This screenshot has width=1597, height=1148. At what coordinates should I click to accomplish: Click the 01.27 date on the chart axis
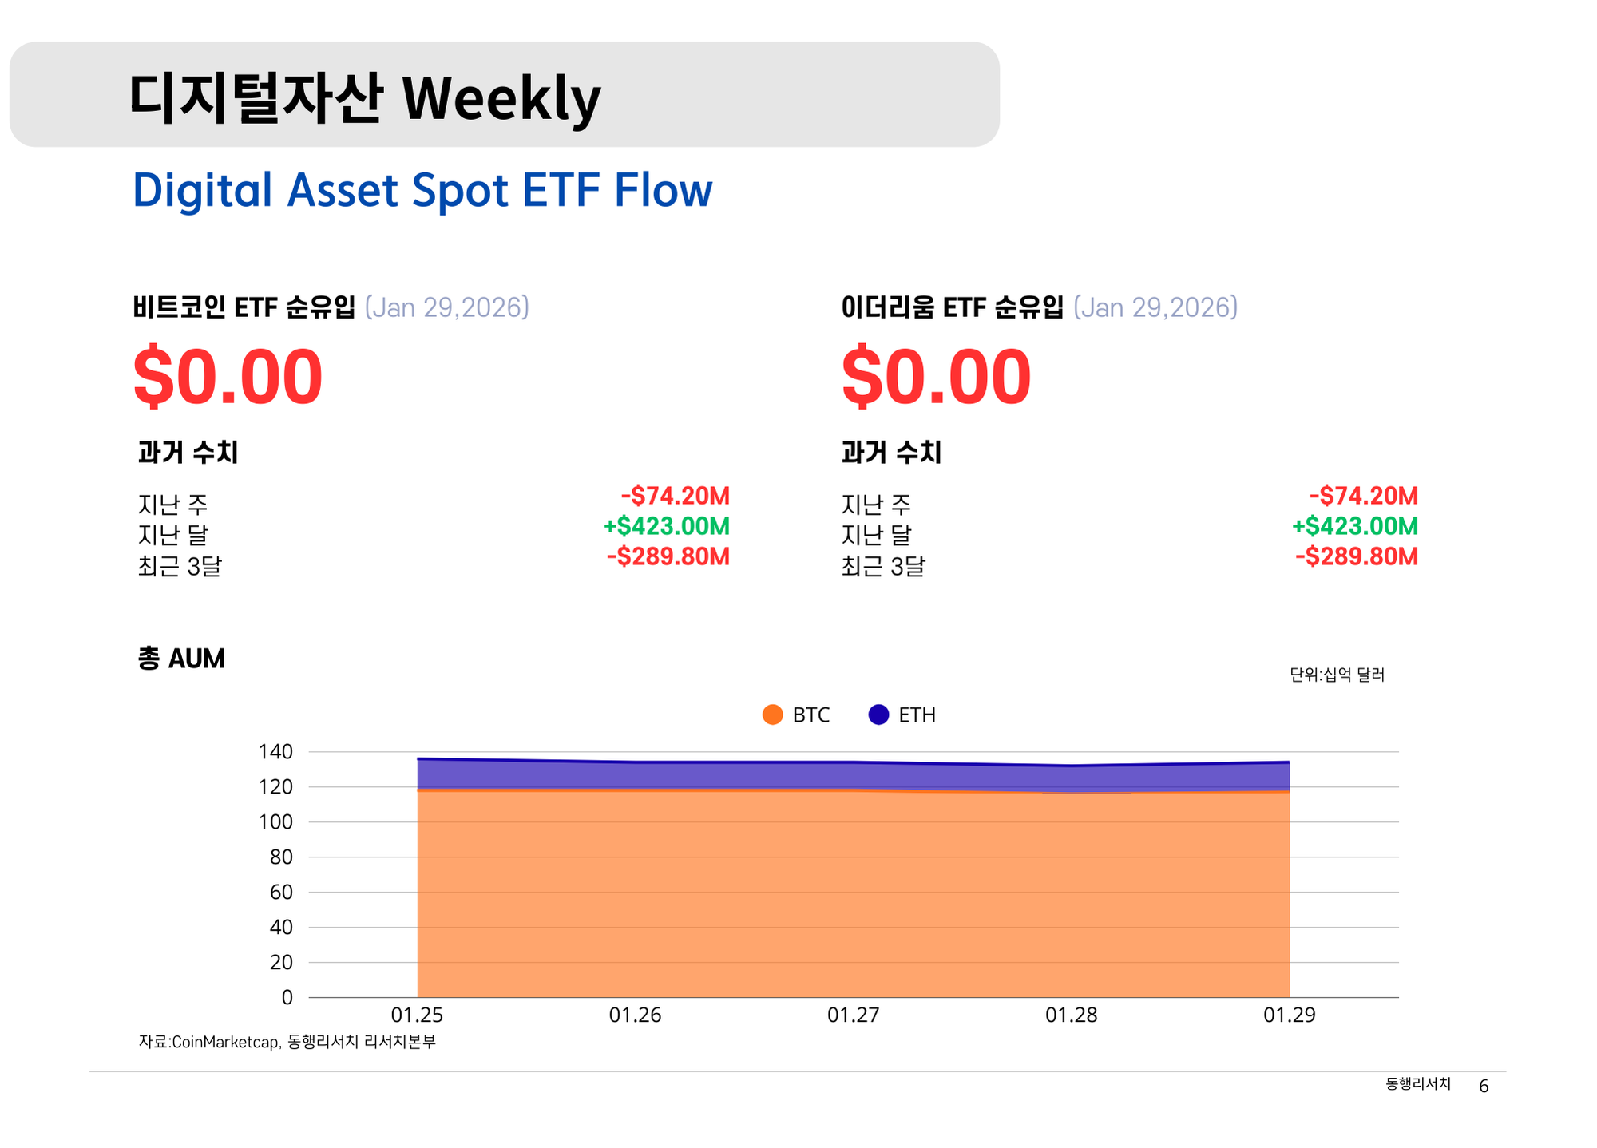(x=853, y=1015)
